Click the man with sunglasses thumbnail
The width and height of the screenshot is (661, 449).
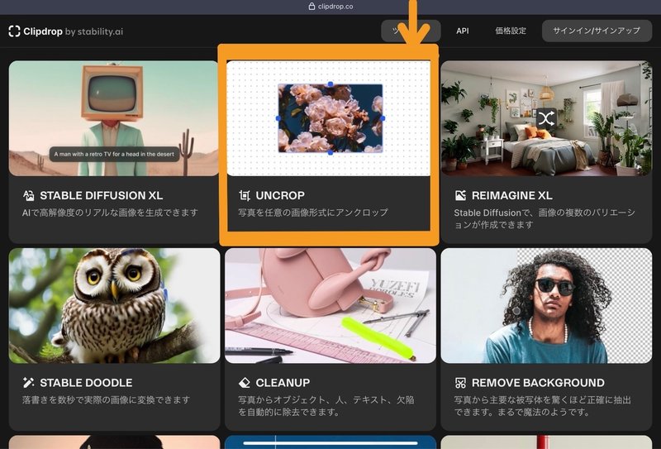[546, 305]
